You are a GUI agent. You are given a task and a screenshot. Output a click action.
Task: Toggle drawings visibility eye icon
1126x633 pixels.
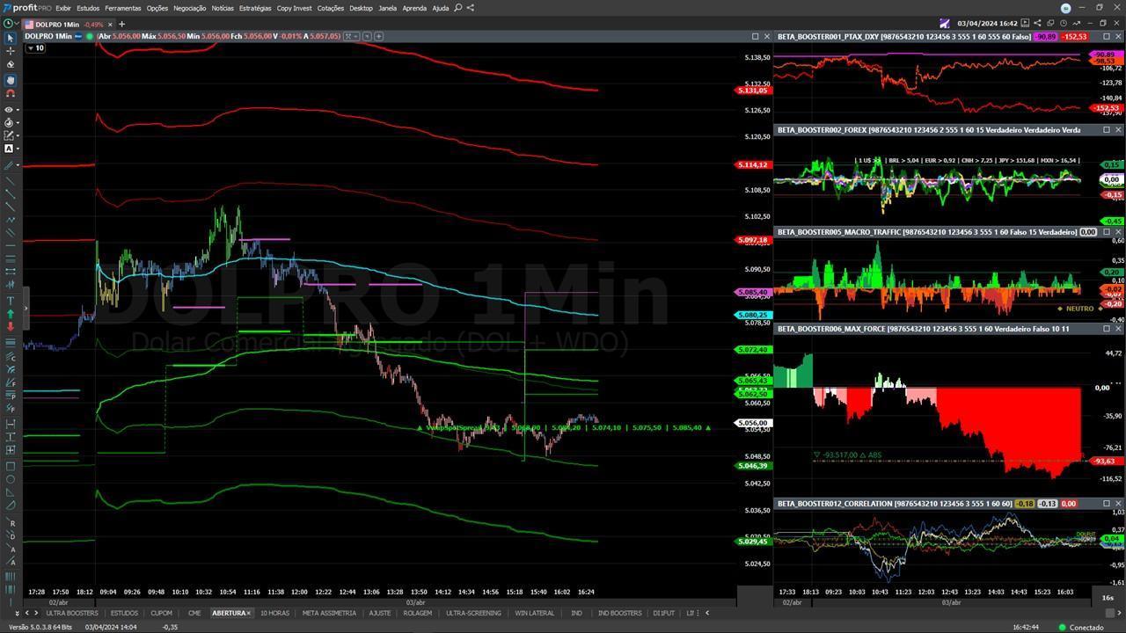tap(9, 110)
